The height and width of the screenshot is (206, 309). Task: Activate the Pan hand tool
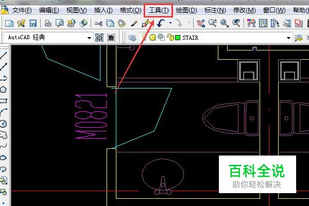[201, 23]
